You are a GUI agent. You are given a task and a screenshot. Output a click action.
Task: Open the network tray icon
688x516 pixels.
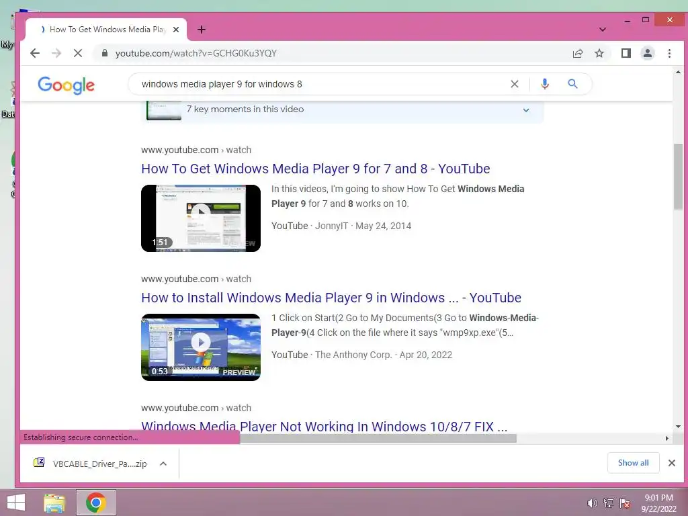[x=609, y=503]
